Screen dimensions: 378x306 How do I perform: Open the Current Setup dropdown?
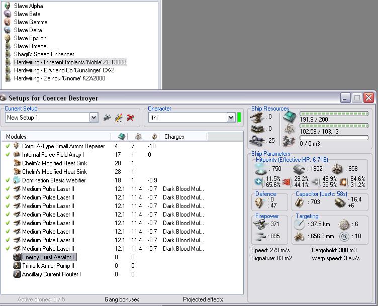click(x=93, y=118)
